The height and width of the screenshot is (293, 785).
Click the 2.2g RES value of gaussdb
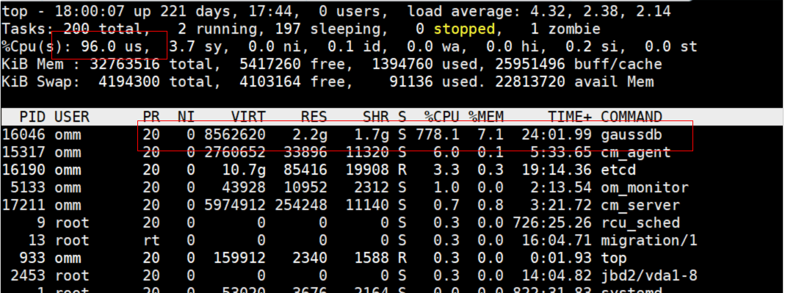pyautogui.click(x=310, y=134)
